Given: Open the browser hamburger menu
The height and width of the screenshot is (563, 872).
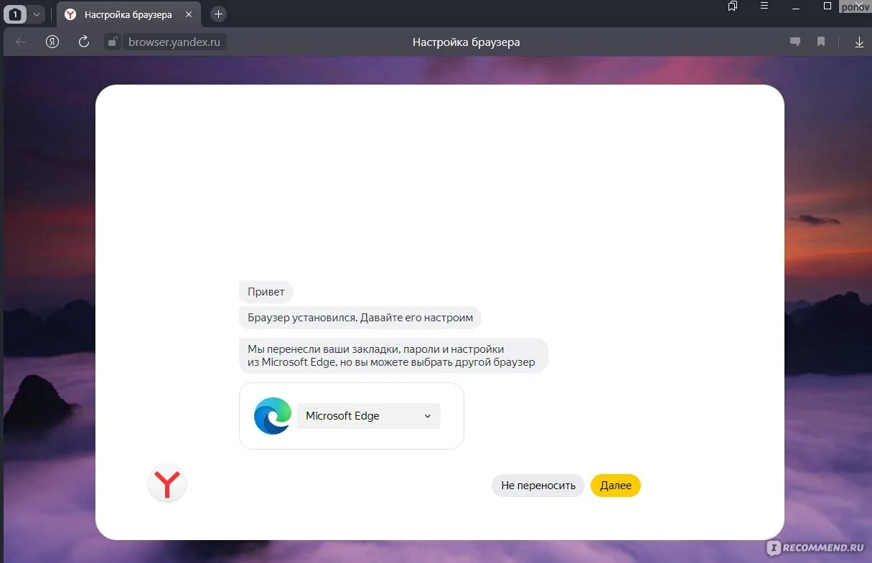Looking at the screenshot, I should tap(765, 6).
